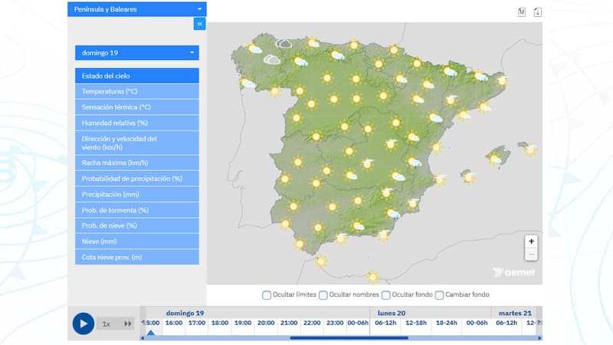The width and height of the screenshot is (613, 345).
Task: Click the current-time triangle marker
Action: point(151,333)
